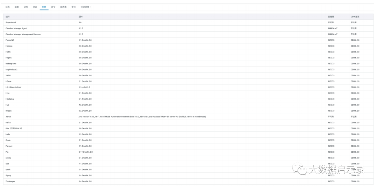
Task: Click the Solr component name
Action: 7,164
